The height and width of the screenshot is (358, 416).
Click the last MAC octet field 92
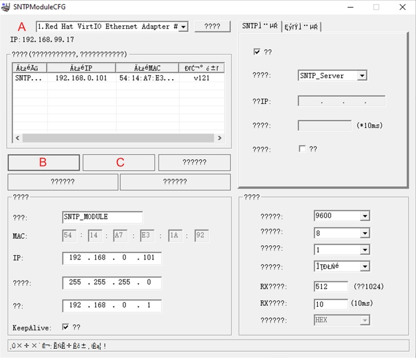coord(201,235)
